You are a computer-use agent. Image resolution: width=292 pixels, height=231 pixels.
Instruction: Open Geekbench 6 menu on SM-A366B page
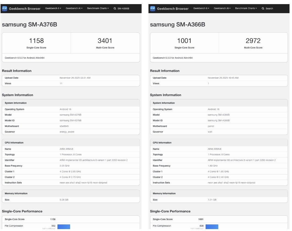(x=201, y=9)
